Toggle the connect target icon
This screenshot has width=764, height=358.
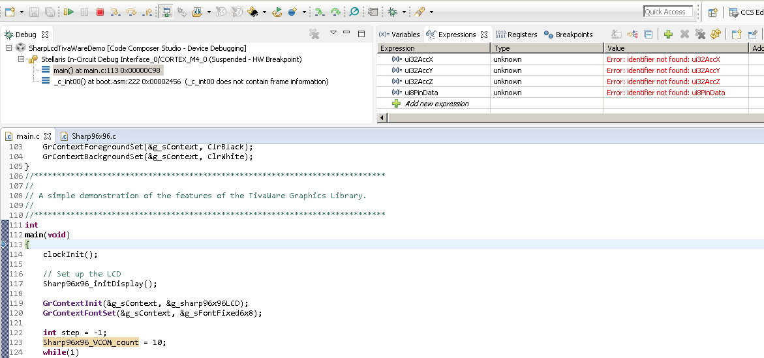pos(166,12)
